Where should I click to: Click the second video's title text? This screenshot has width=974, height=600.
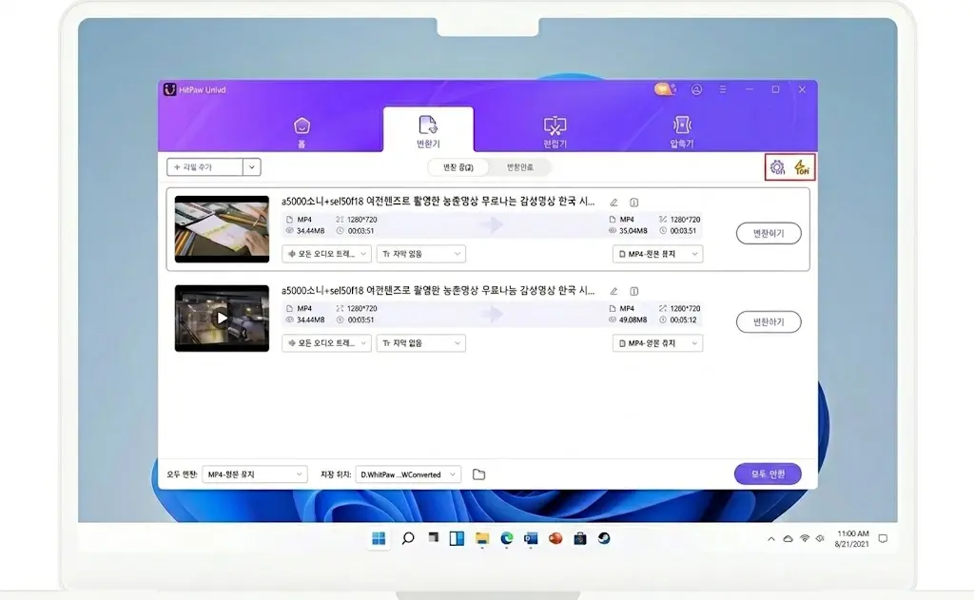point(438,290)
